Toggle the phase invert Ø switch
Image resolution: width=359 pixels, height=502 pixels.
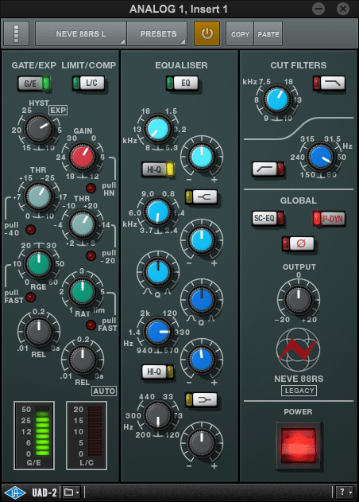click(299, 244)
